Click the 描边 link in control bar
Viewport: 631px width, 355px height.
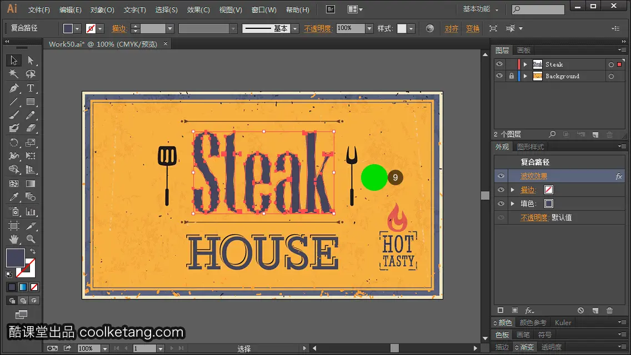click(x=119, y=28)
